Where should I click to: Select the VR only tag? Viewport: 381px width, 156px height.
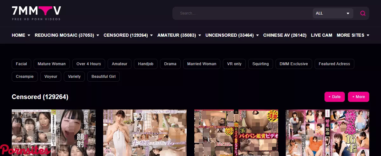(x=234, y=64)
